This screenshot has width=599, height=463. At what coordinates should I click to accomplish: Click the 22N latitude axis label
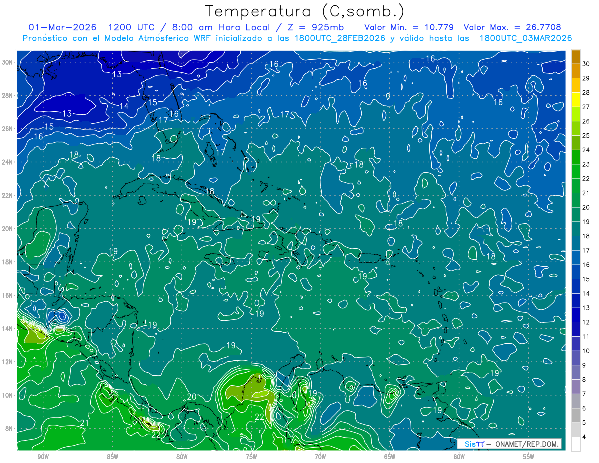pos(8,195)
